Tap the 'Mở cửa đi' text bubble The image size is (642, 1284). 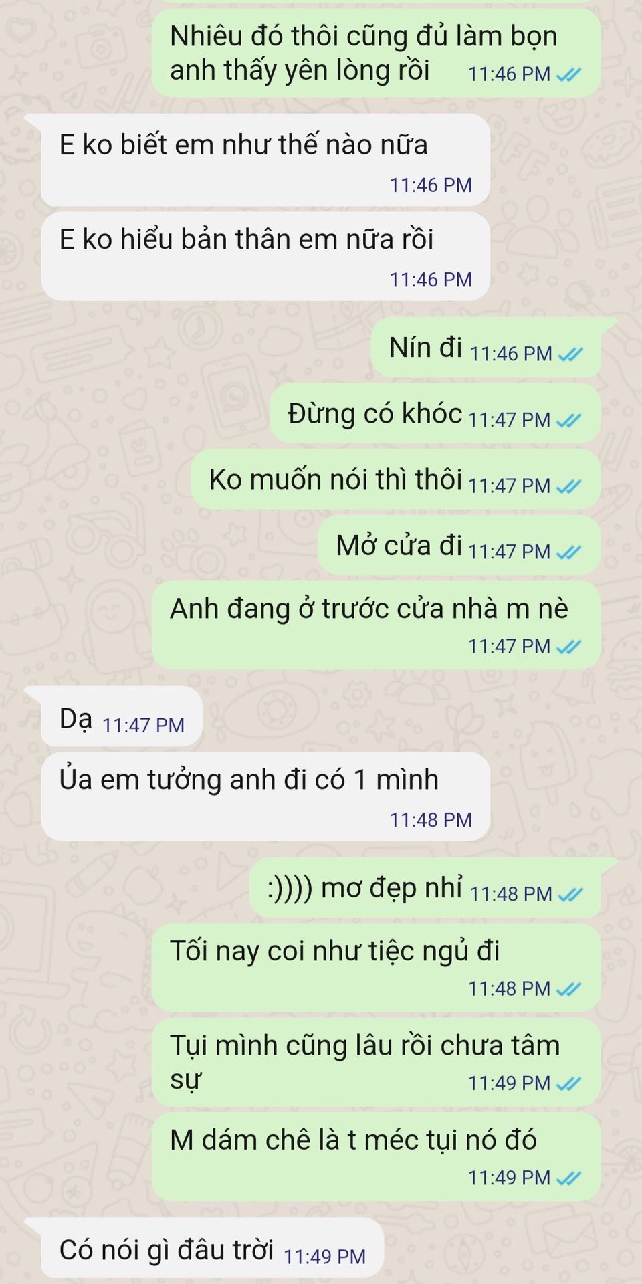pos(459,546)
